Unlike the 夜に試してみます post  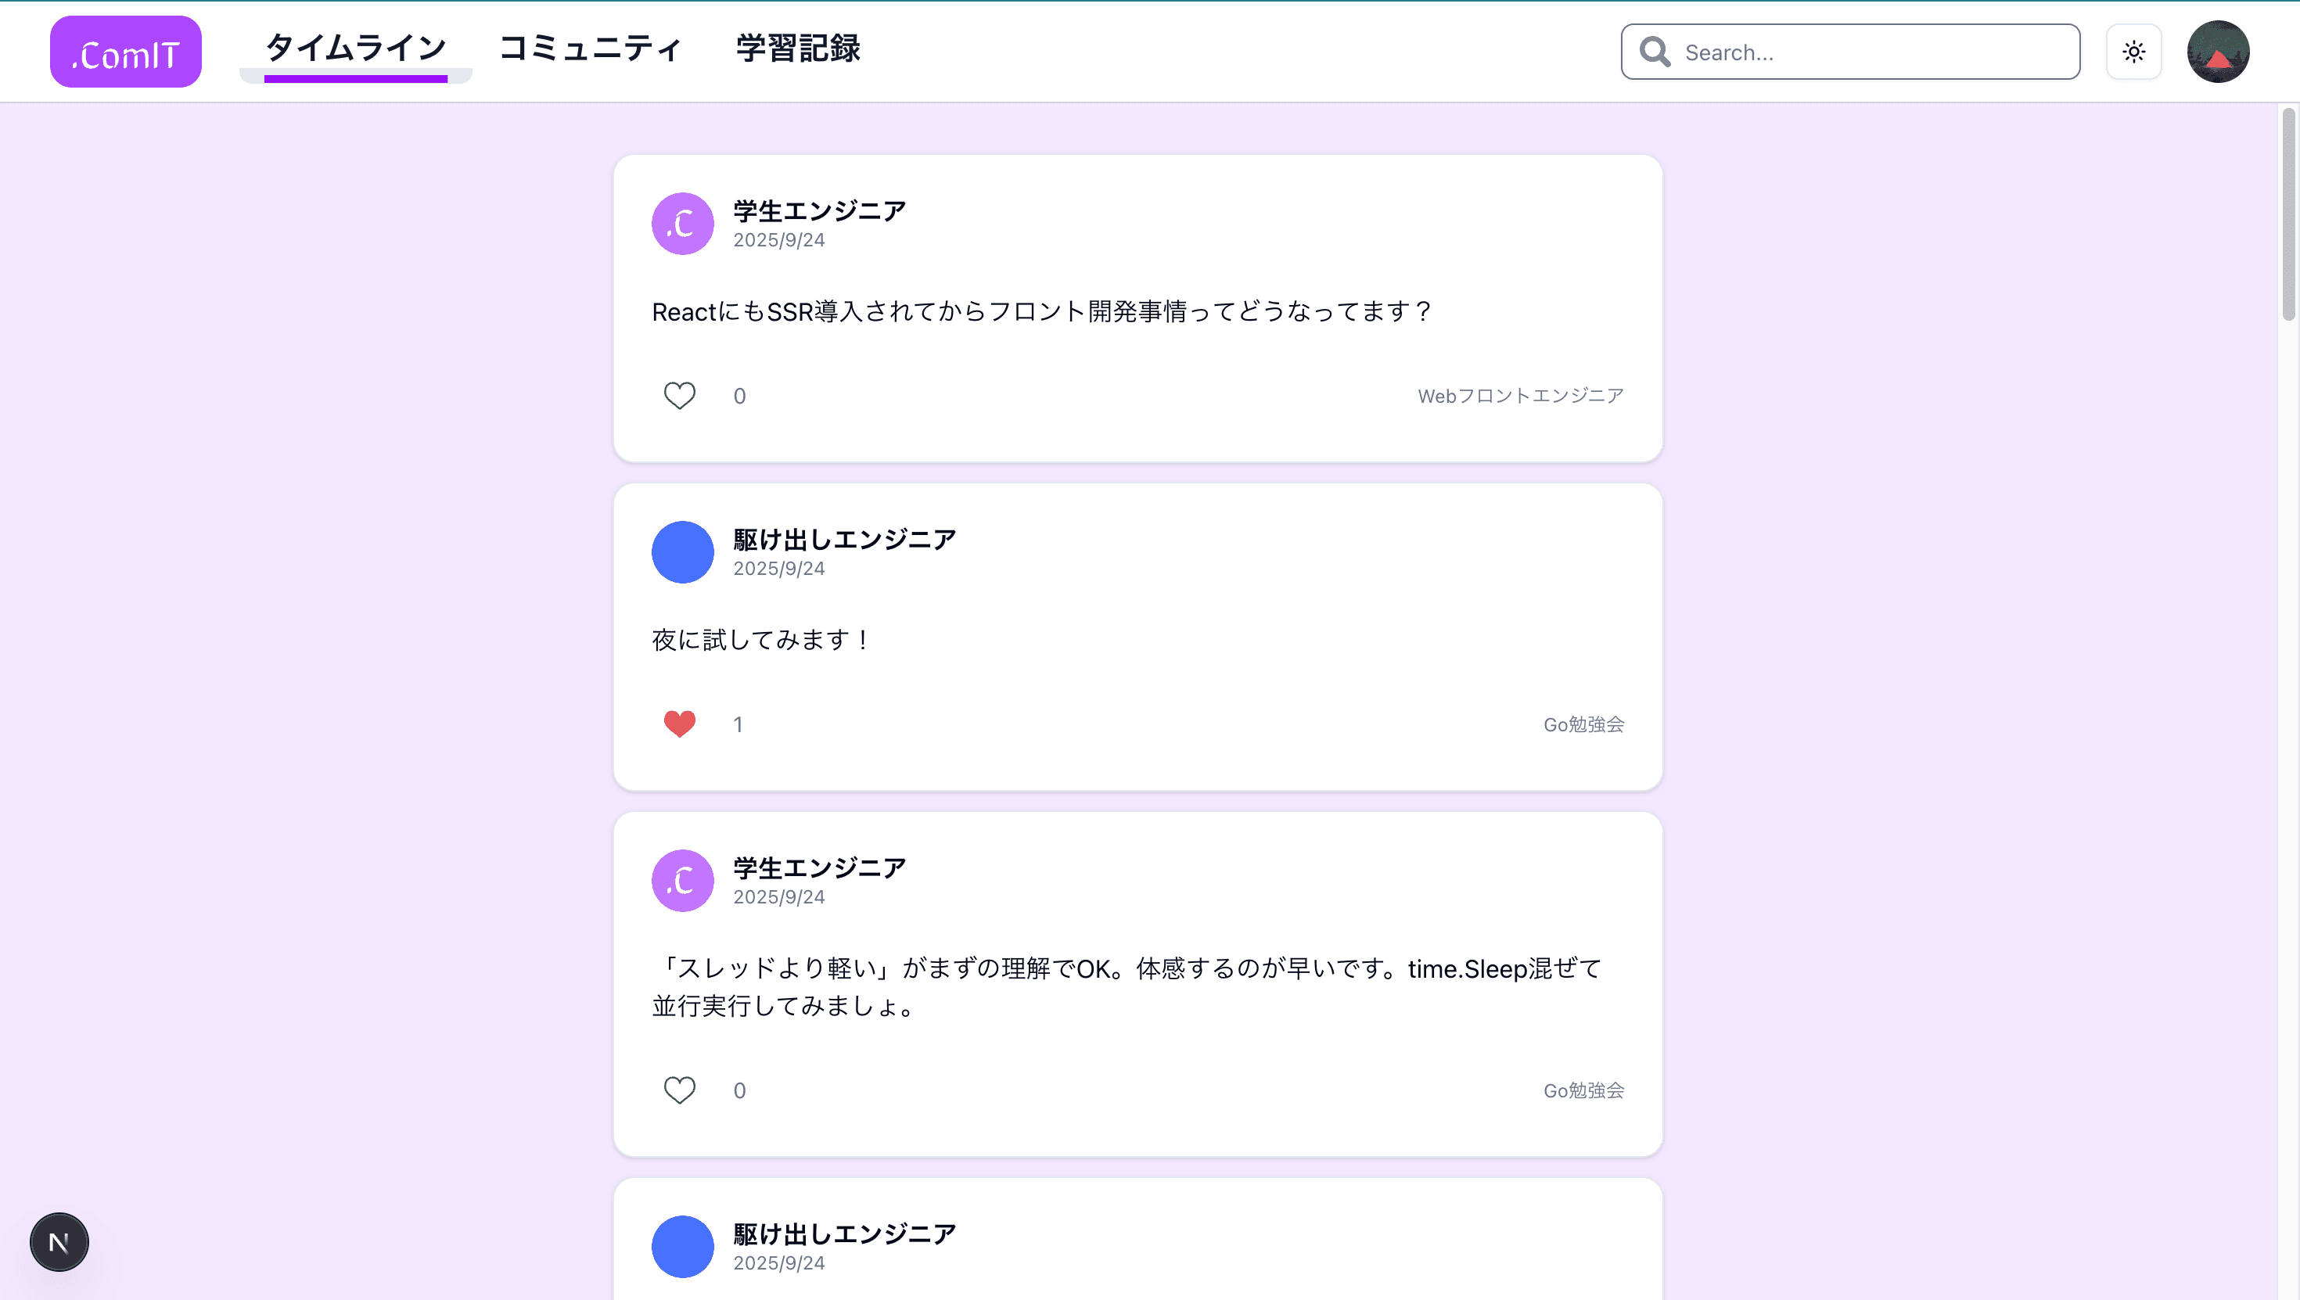pos(680,724)
